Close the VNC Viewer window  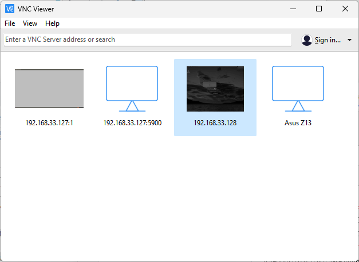coord(345,9)
